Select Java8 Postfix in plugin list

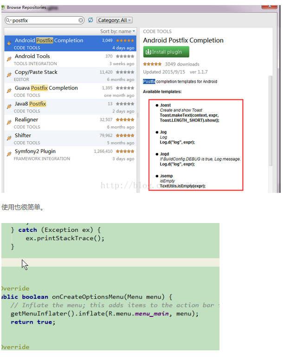click(x=71, y=107)
